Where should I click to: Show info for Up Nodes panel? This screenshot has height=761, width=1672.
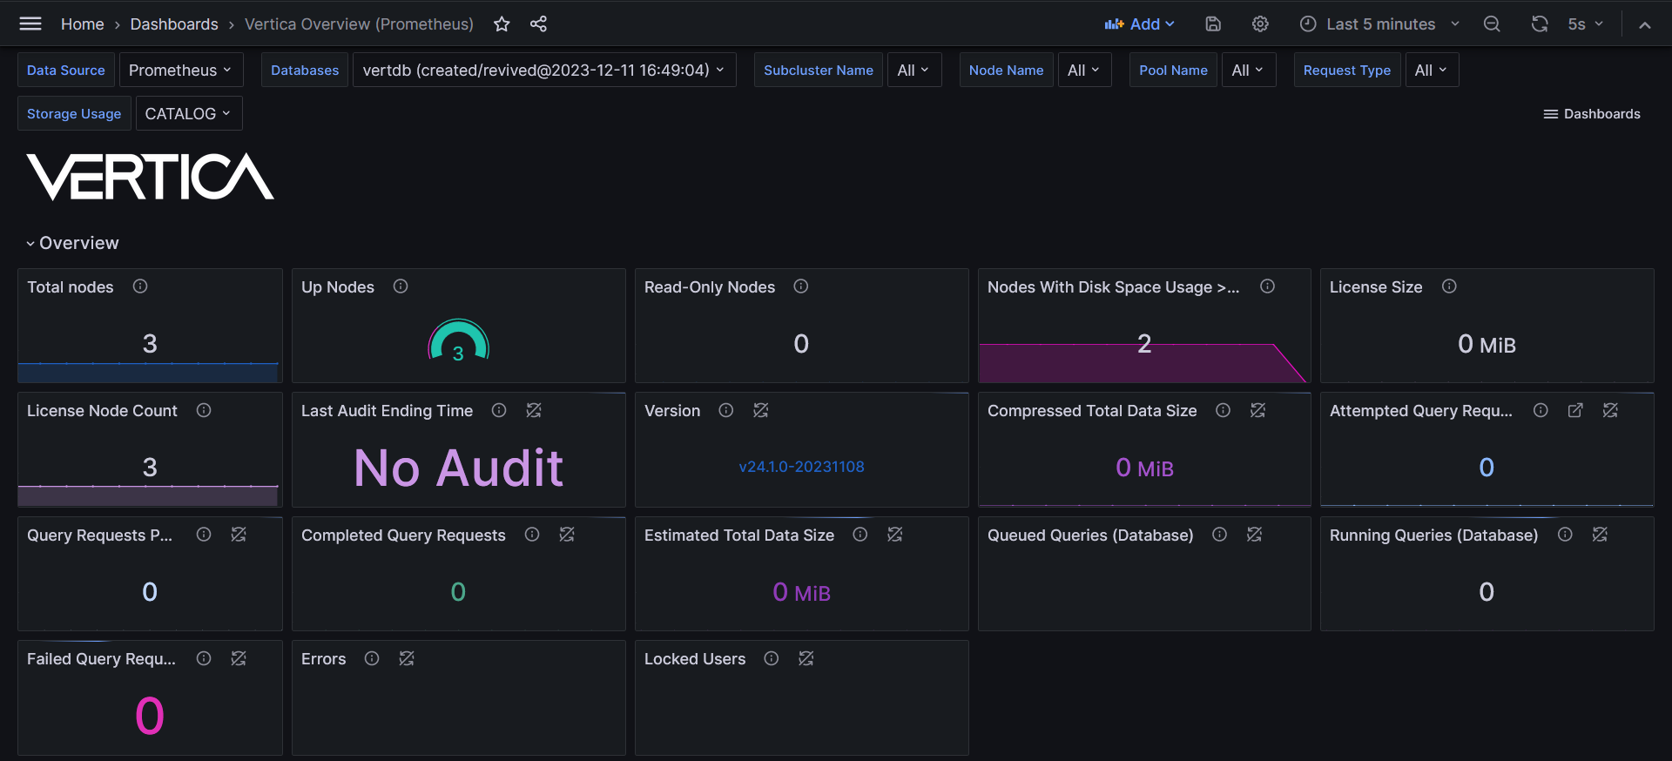pyautogui.click(x=401, y=286)
